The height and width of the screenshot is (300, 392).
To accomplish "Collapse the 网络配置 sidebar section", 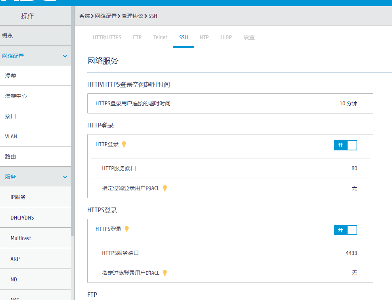I will [x=65, y=56].
